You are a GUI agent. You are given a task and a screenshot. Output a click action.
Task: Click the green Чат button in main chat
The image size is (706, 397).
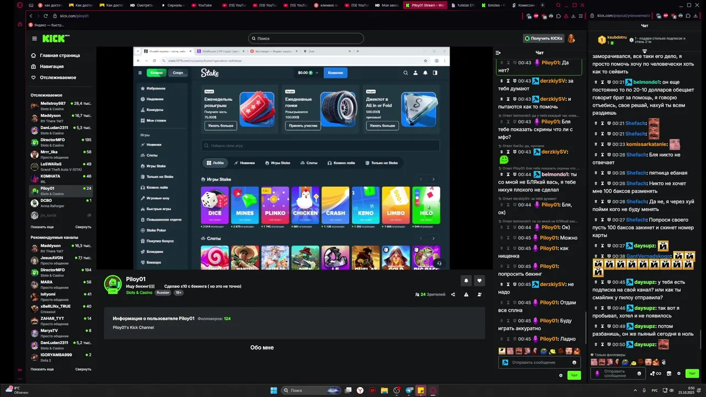(574, 375)
